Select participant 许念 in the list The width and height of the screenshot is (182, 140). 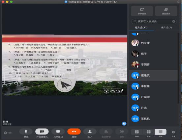[153, 108]
